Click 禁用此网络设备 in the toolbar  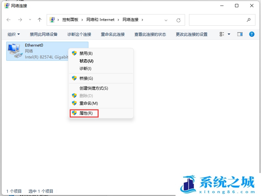click(x=44, y=34)
